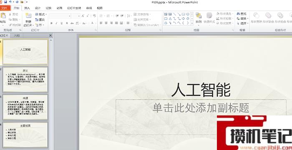Open the font size combo box
292x150 pixels.
tap(76, 16)
